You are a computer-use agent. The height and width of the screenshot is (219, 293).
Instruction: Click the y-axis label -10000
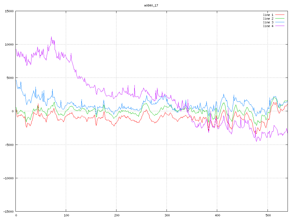(x=9, y=178)
